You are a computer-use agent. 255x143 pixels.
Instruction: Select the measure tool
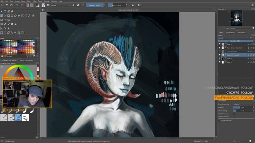click(5, 28)
